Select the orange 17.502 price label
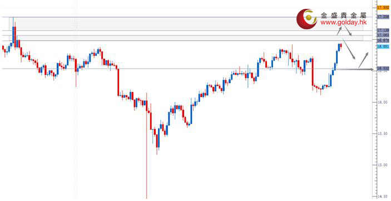The width and height of the screenshot is (391, 201). [x=384, y=8]
